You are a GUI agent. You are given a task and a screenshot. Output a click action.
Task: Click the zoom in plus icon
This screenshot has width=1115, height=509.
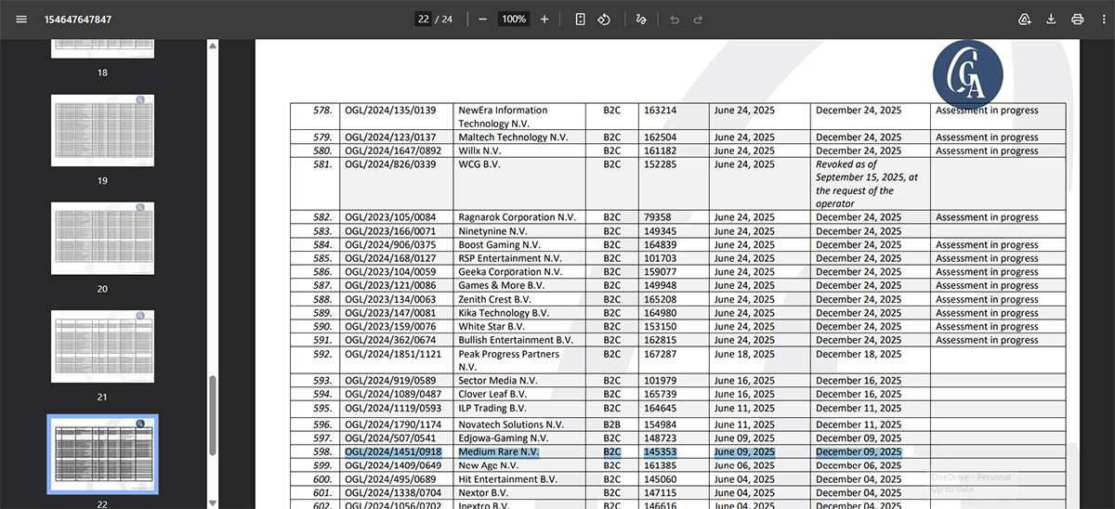pyautogui.click(x=544, y=20)
